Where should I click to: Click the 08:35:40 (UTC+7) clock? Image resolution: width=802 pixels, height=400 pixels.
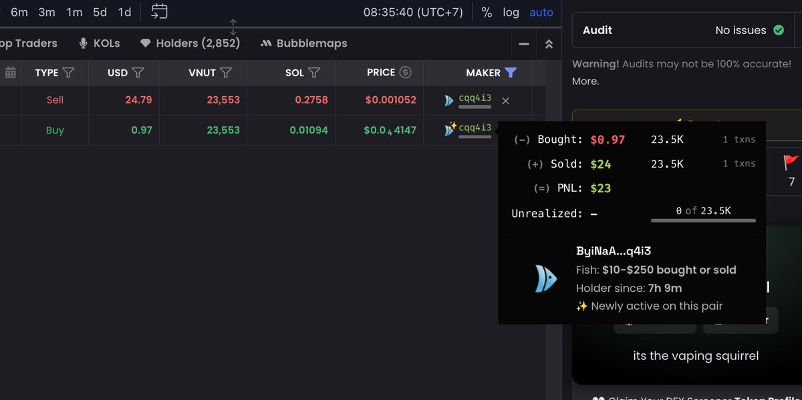412,12
